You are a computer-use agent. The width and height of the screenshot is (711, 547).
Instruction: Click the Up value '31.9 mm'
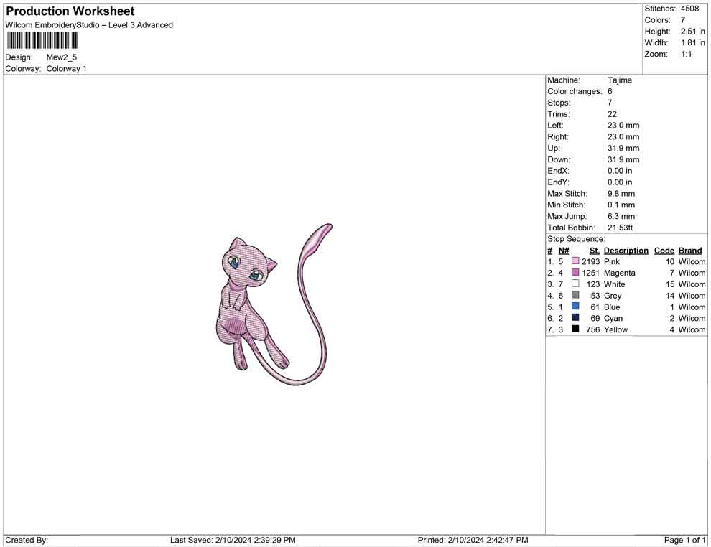pyautogui.click(x=623, y=148)
